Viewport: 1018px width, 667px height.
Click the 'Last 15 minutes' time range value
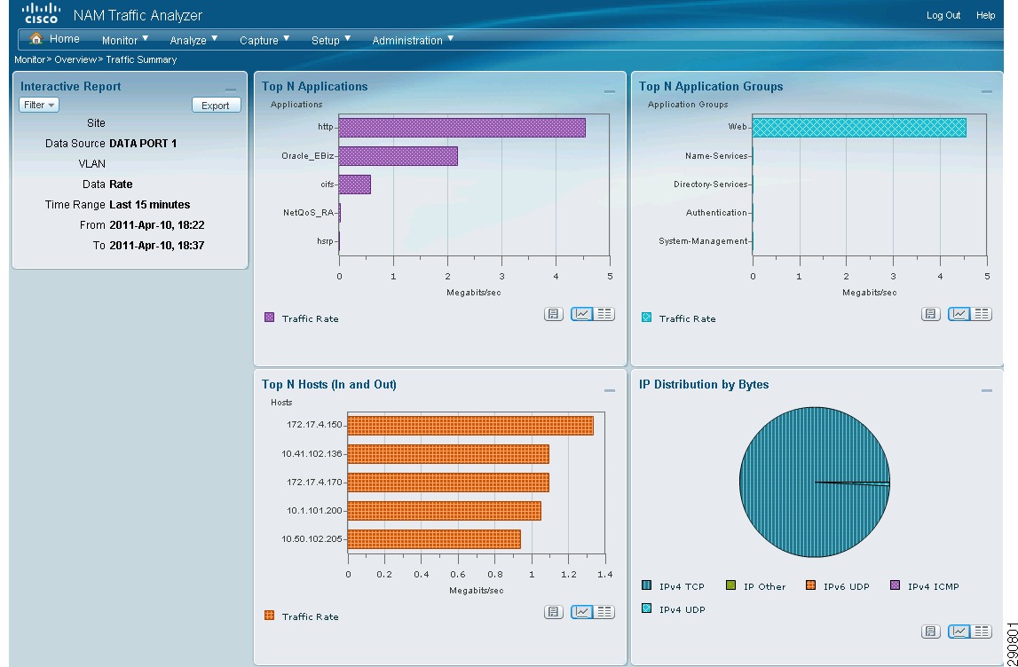click(150, 204)
